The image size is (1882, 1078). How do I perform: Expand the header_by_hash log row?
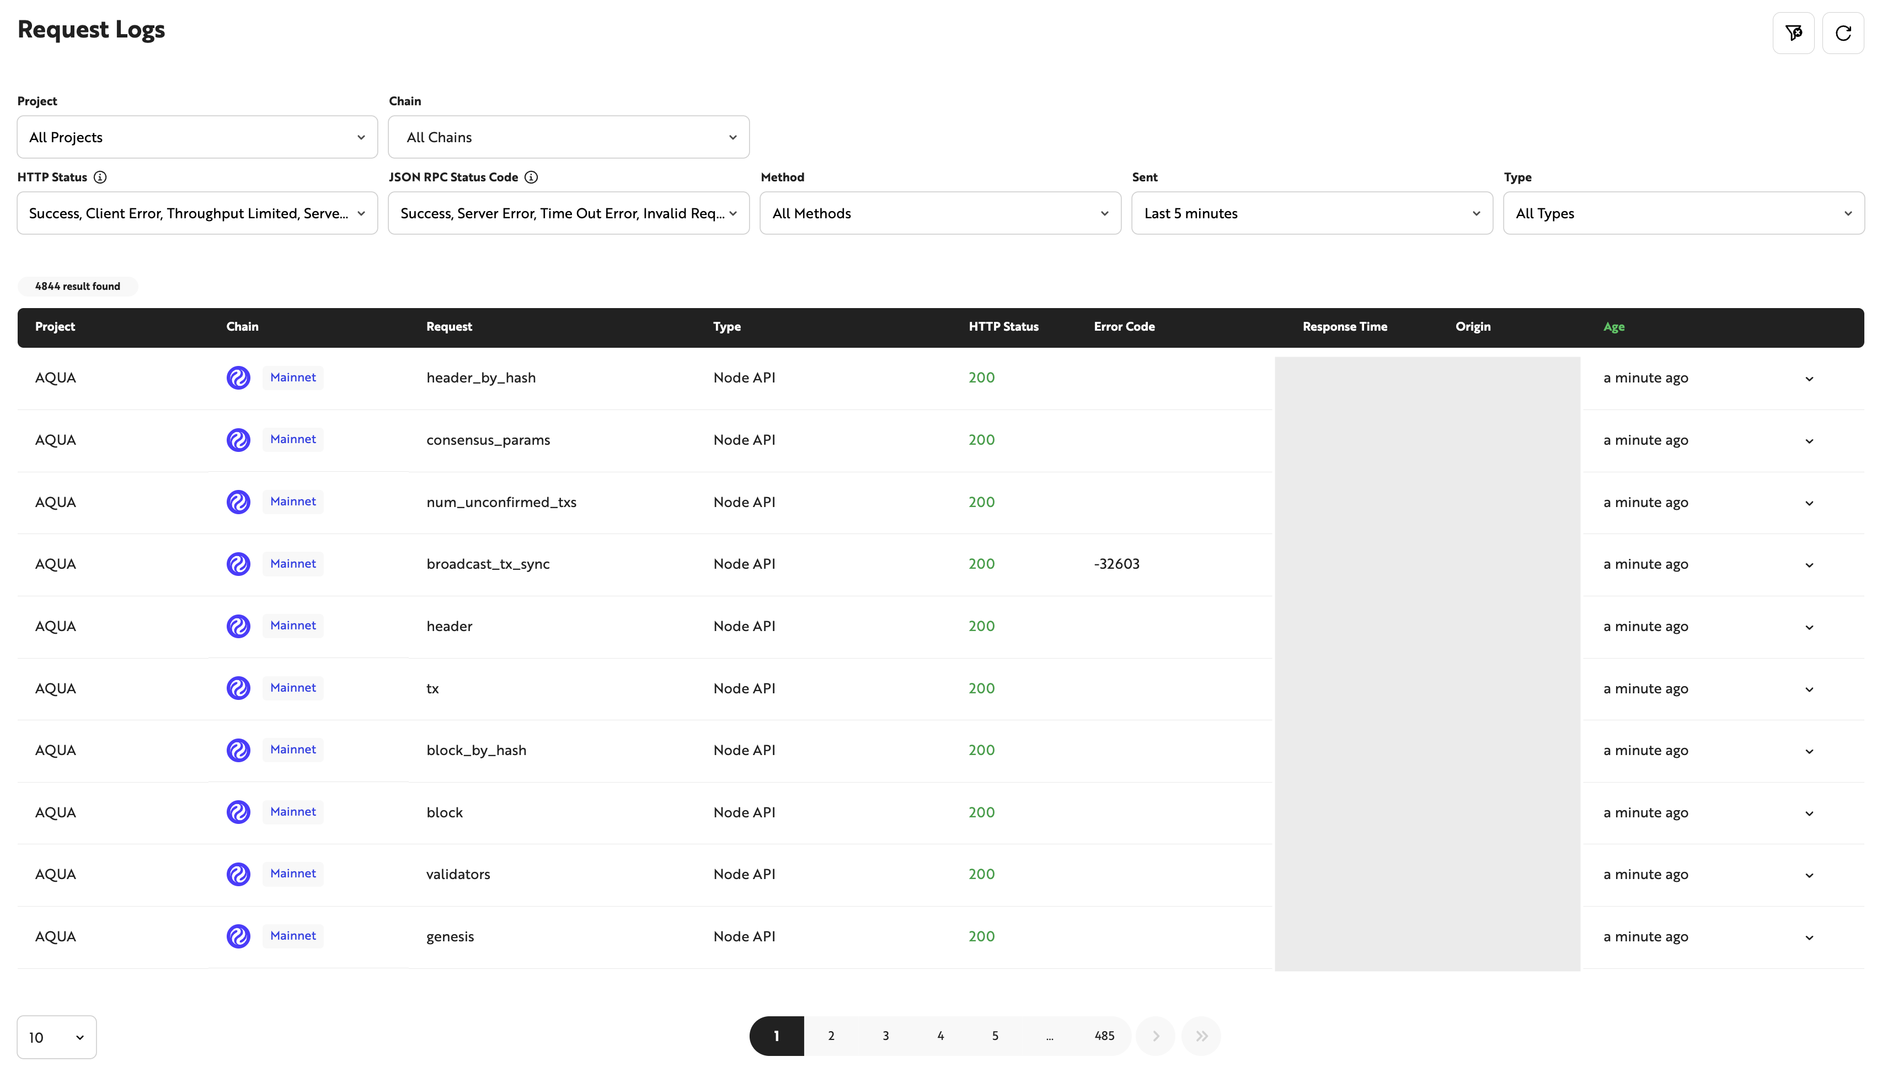(x=1809, y=379)
